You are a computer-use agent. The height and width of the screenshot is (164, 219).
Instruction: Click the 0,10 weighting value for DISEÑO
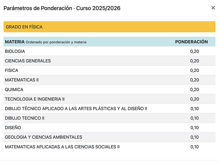pos(194,128)
